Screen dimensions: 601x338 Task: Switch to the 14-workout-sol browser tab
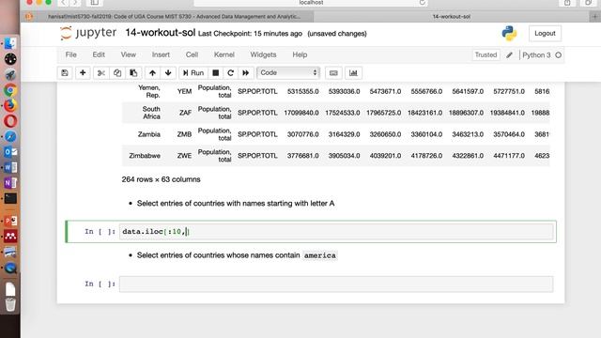[x=452, y=17]
